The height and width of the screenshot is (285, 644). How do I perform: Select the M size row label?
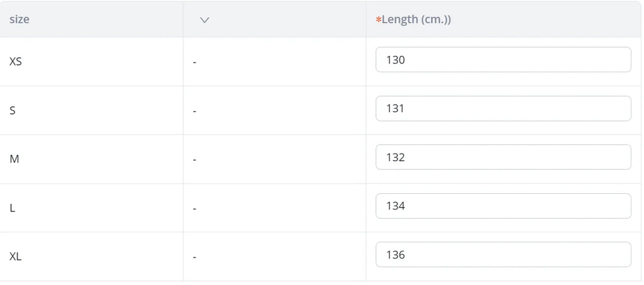click(14, 159)
